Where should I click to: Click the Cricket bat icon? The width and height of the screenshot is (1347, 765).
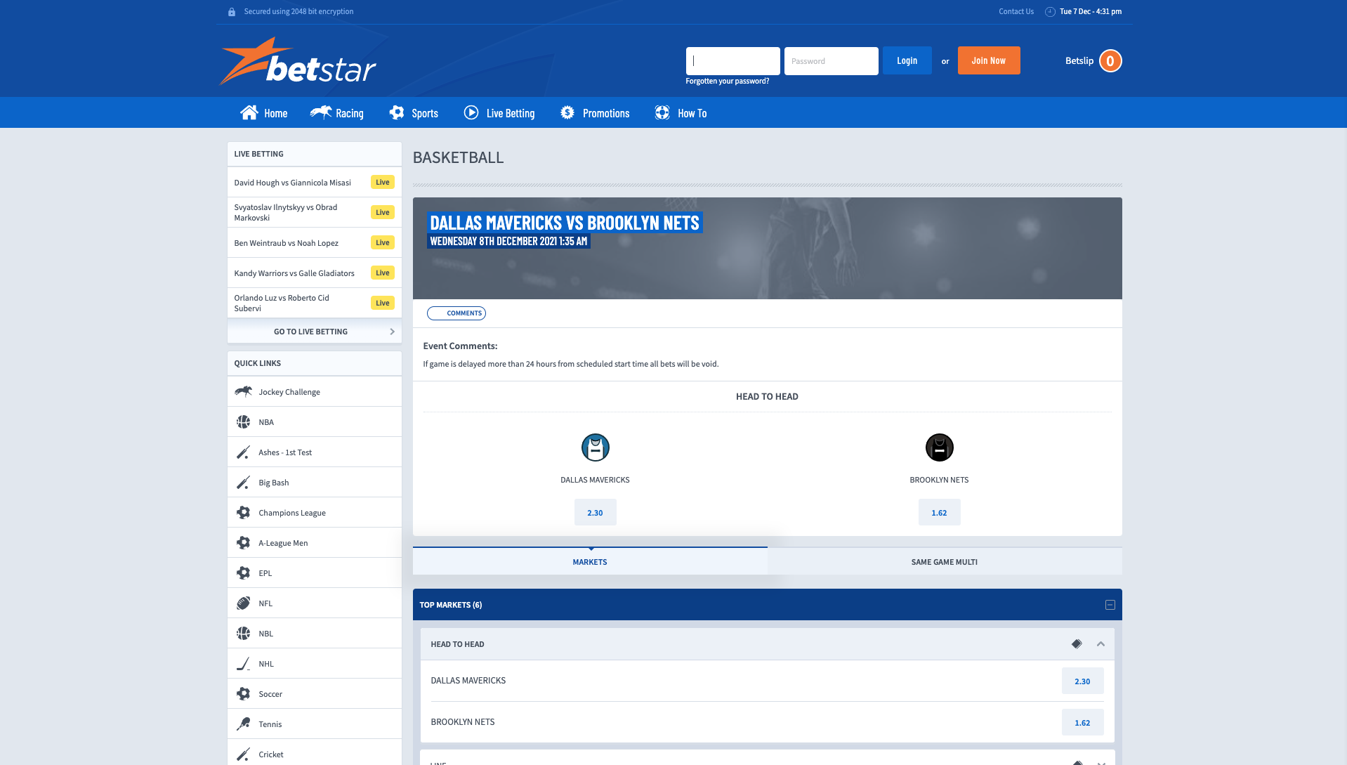[243, 754]
